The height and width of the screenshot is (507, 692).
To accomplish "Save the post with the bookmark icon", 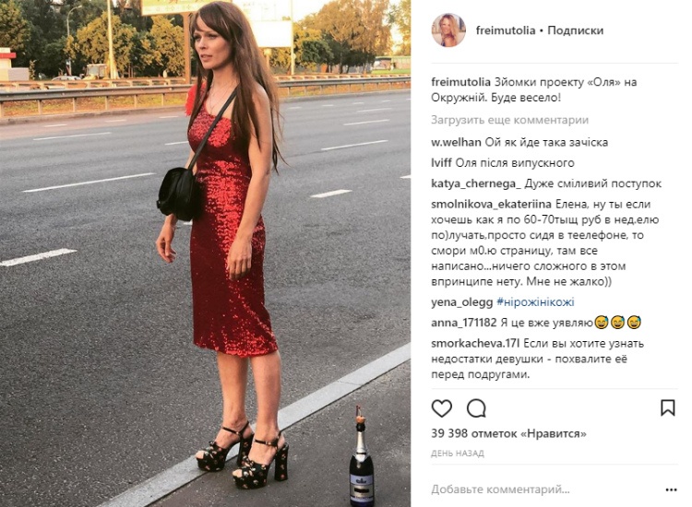I will coord(668,407).
